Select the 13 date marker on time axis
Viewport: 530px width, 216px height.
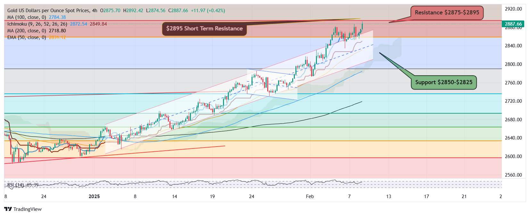pyautogui.click(x=388, y=196)
